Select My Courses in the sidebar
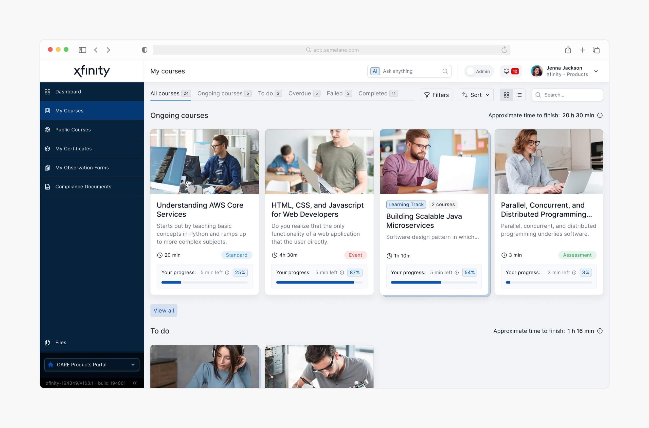 pyautogui.click(x=92, y=110)
